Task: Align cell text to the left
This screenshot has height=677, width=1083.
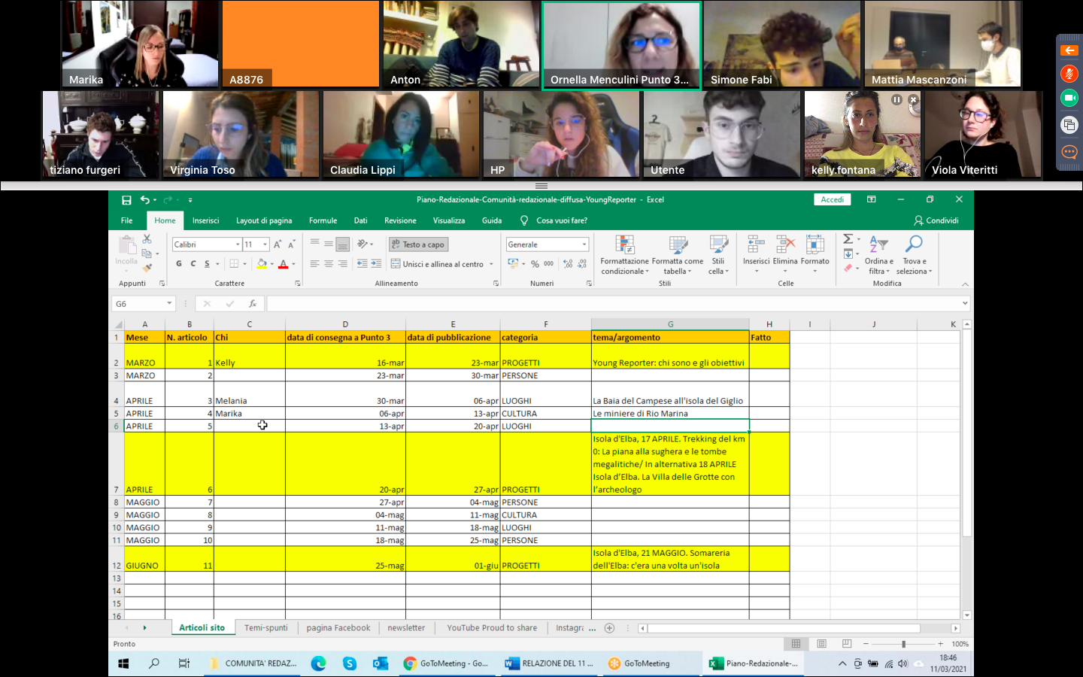Action: point(314,264)
